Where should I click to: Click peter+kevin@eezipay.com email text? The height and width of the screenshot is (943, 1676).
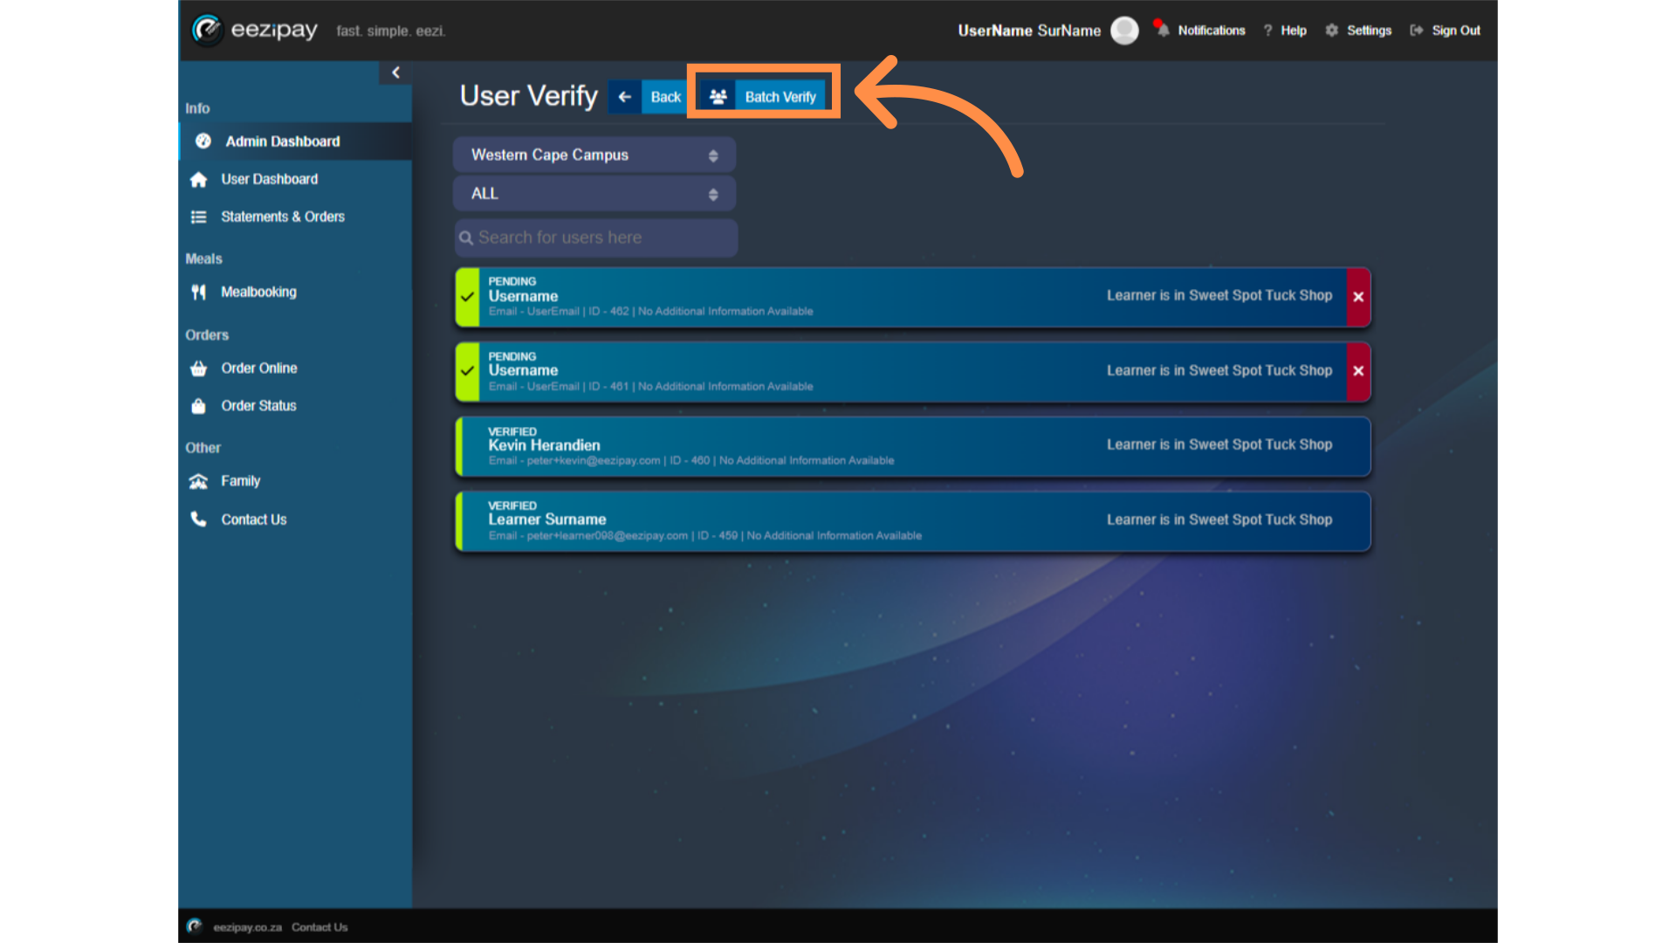tap(594, 461)
